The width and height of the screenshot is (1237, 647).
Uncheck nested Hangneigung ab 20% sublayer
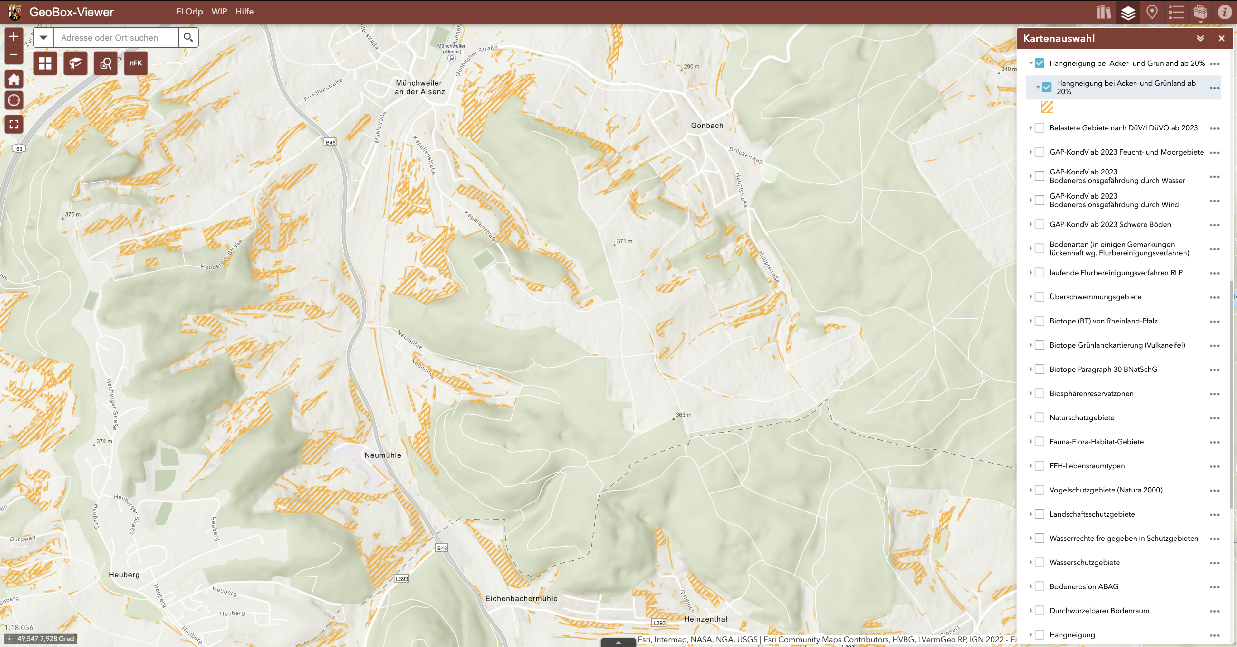point(1046,87)
